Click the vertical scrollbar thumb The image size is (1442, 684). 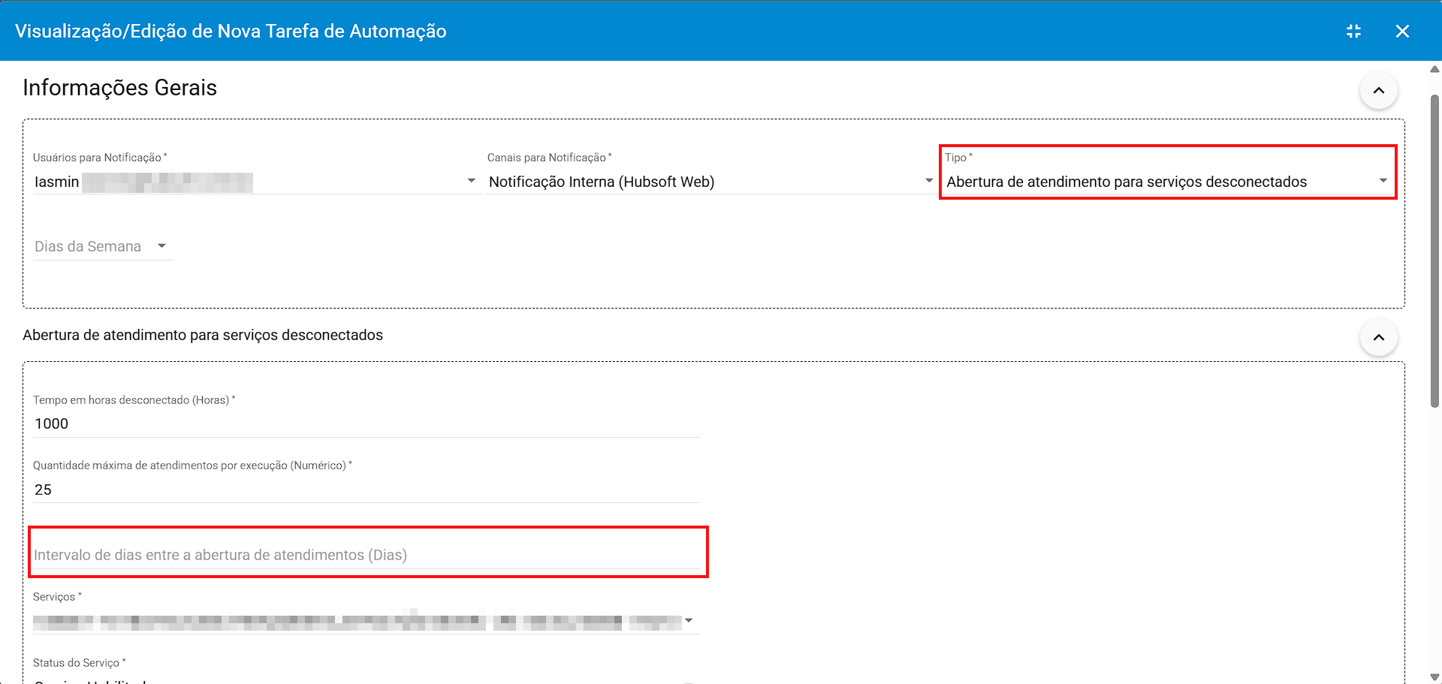click(x=1434, y=252)
